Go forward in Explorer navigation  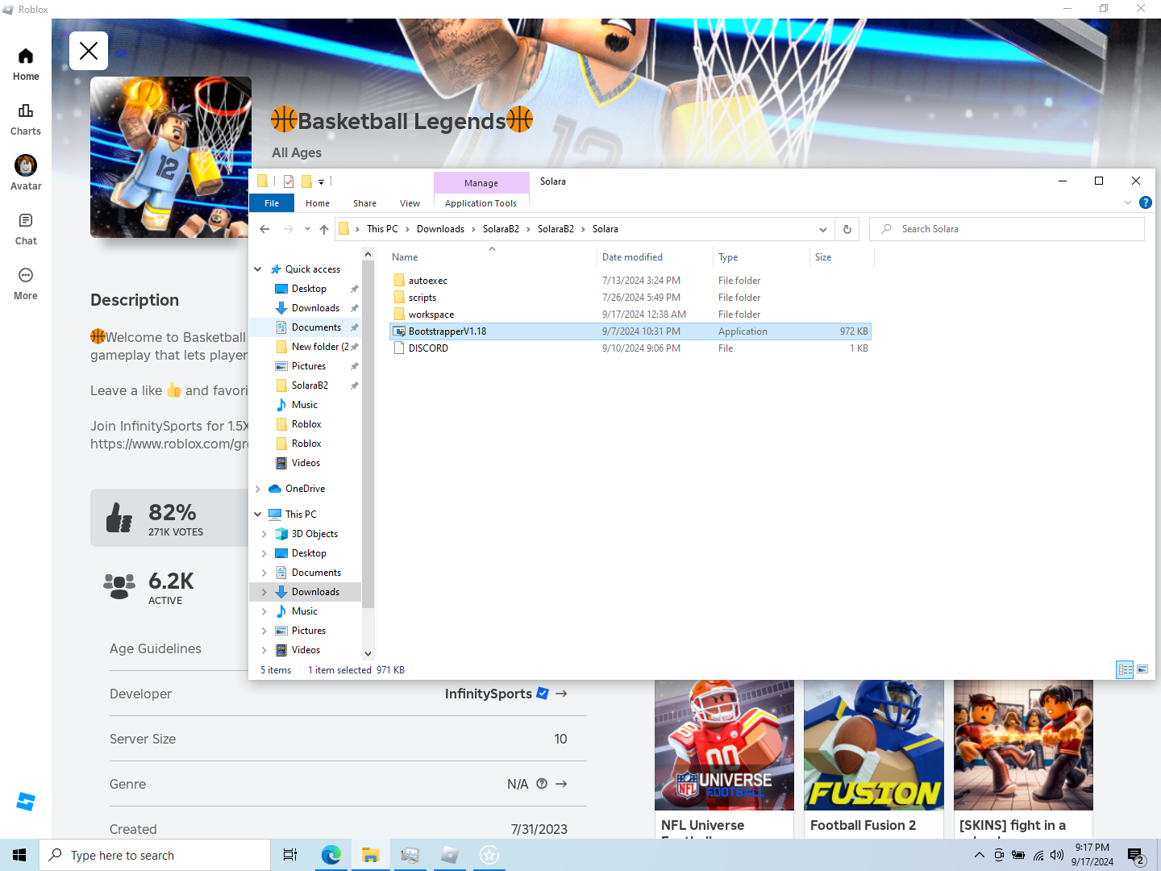click(289, 229)
